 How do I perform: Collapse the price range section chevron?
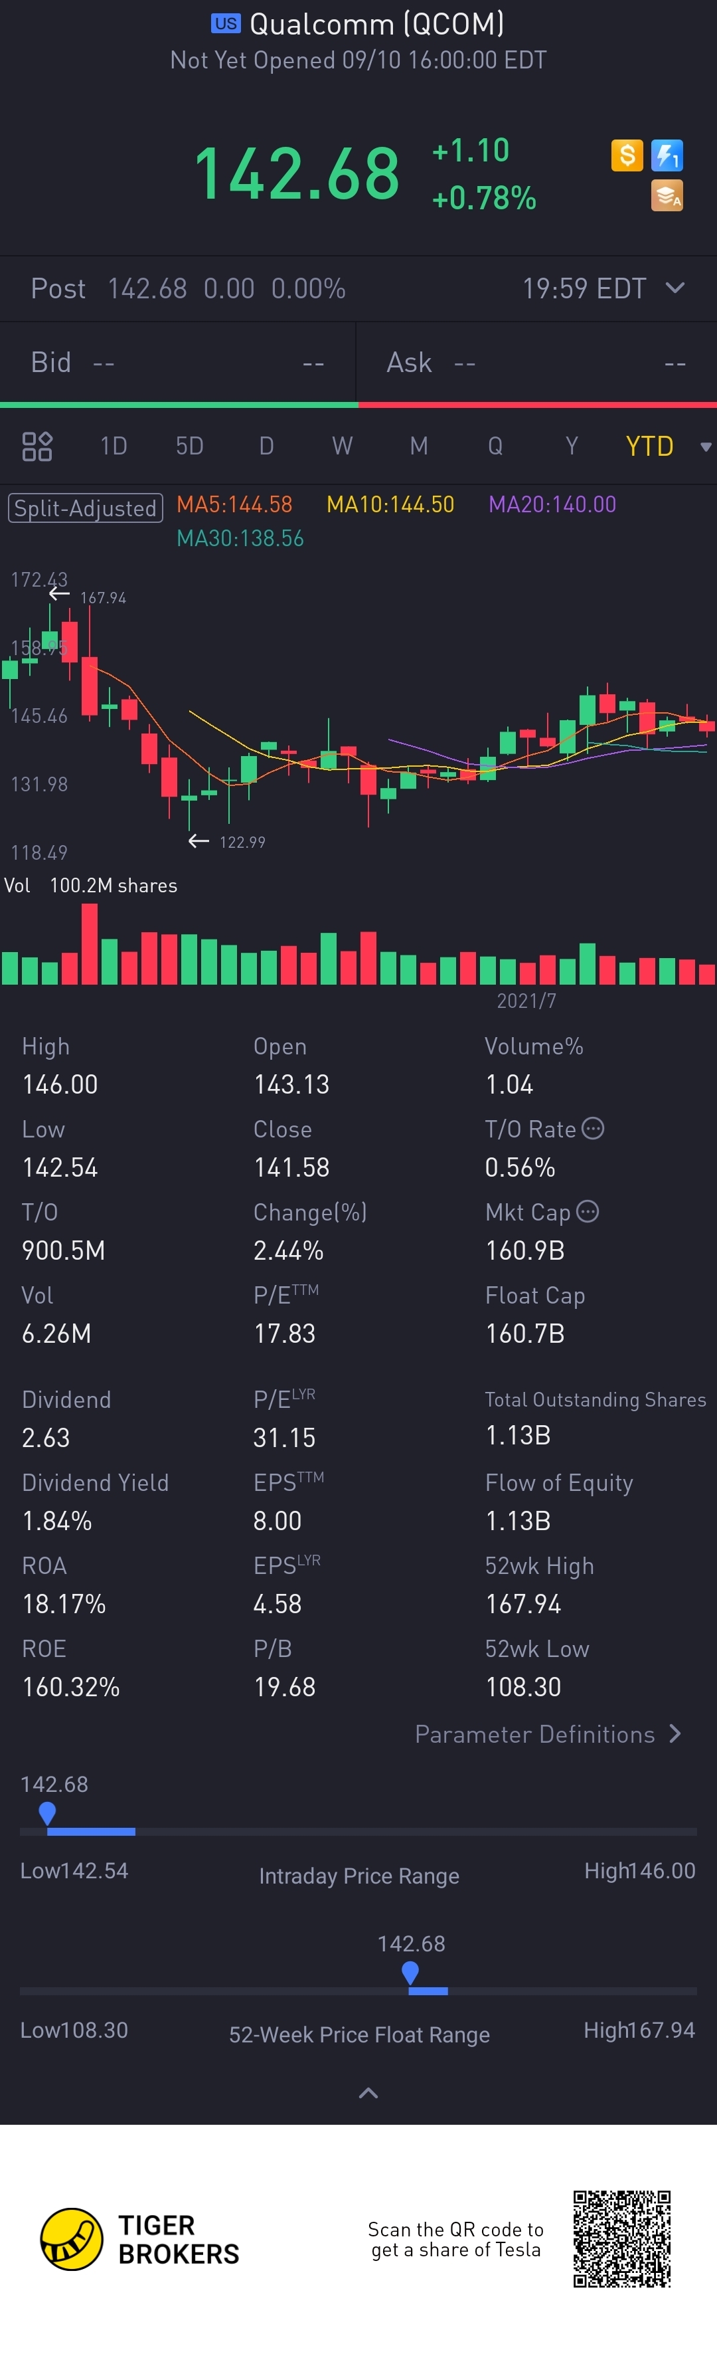[x=368, y=2093]
